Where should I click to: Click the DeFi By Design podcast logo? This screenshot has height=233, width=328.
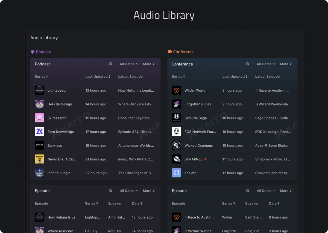(39, 104)
